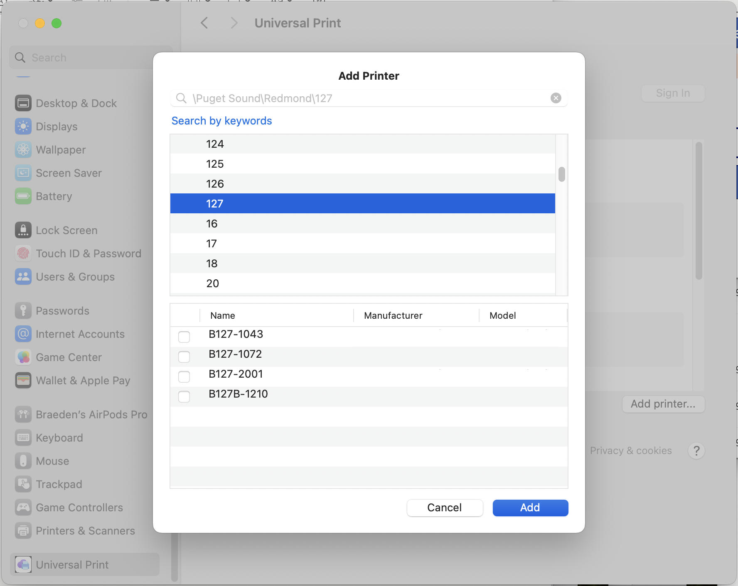The width and height of the screenshot is (738, 586).
Task: Select the Game Center icon
Action: (x=23, y=357)
